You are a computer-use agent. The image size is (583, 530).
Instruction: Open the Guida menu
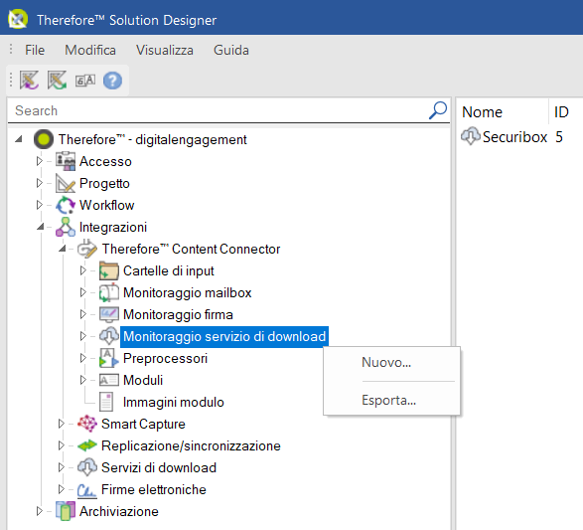click(230, 50)
